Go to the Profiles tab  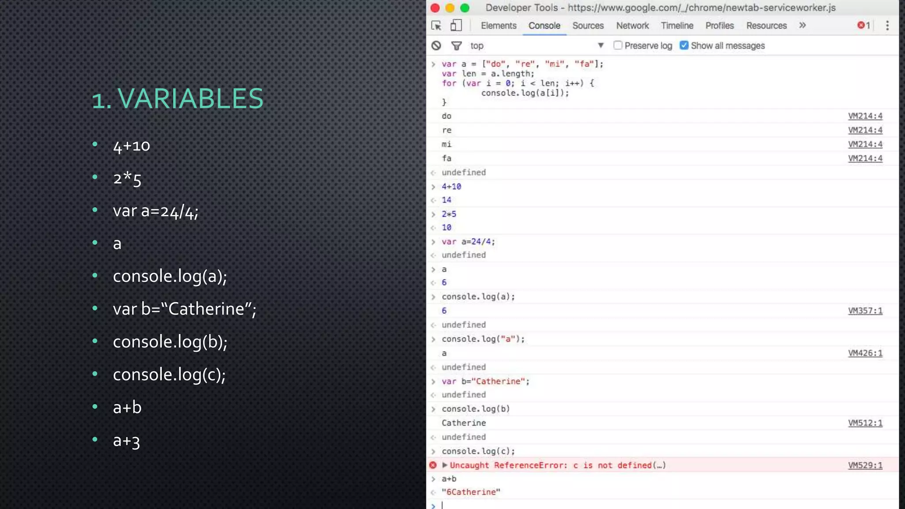point(719,26)
